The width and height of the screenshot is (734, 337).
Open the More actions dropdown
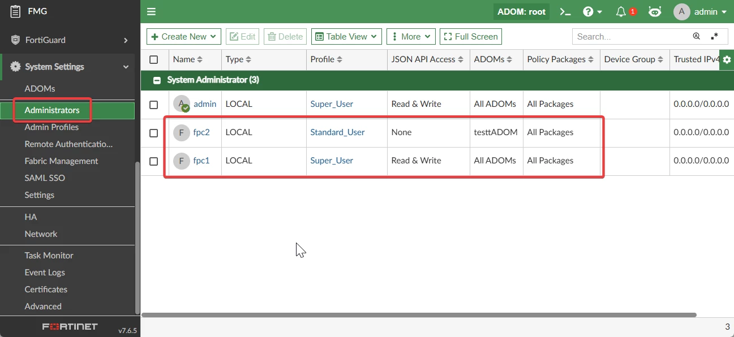(411, 36)
